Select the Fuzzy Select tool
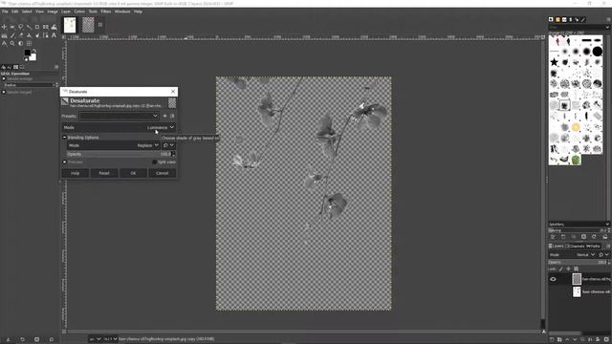The height and width of the screenshot is (344, 612). (29, 27)
